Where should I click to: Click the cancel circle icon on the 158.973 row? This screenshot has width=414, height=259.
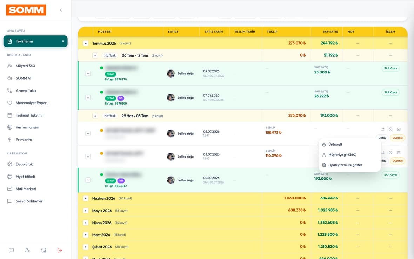(x=390, y=129)
